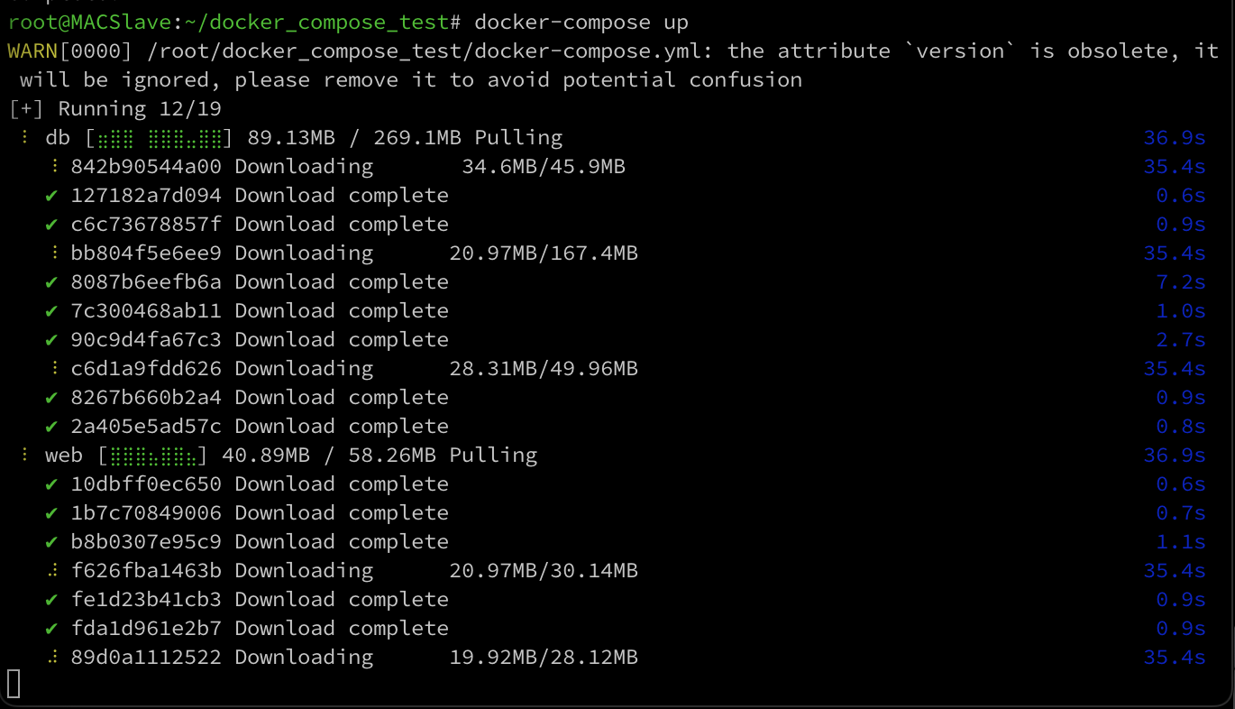Click the checkmark beside layer fda1d961e2b7
The width and height of the screenshot is (1235, 709).
(52, 629)
